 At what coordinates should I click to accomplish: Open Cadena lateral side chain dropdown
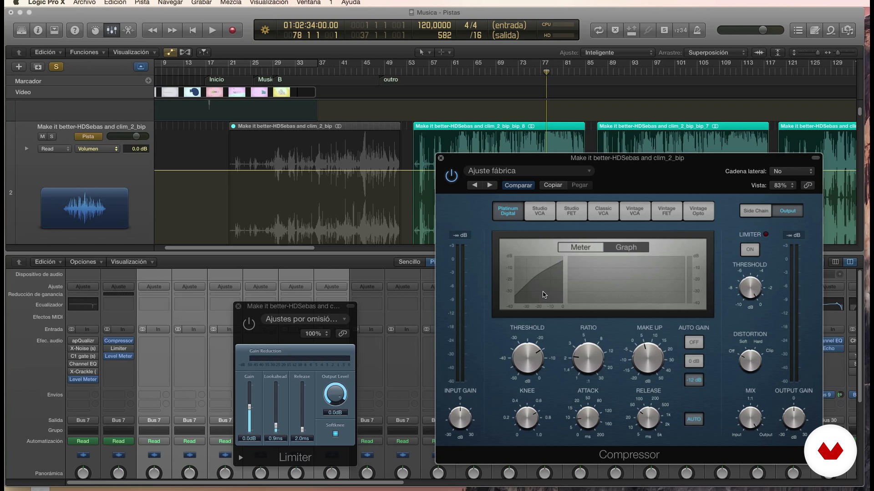coord(792,171)
